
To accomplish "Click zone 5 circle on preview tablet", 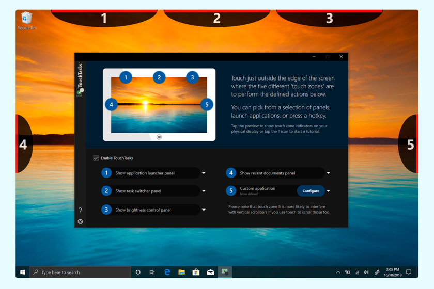I will click(207, 105).
